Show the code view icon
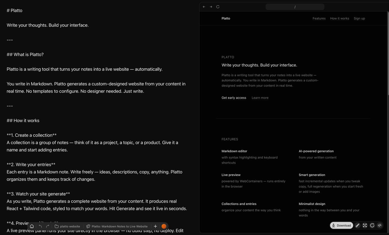 [380, 225]
